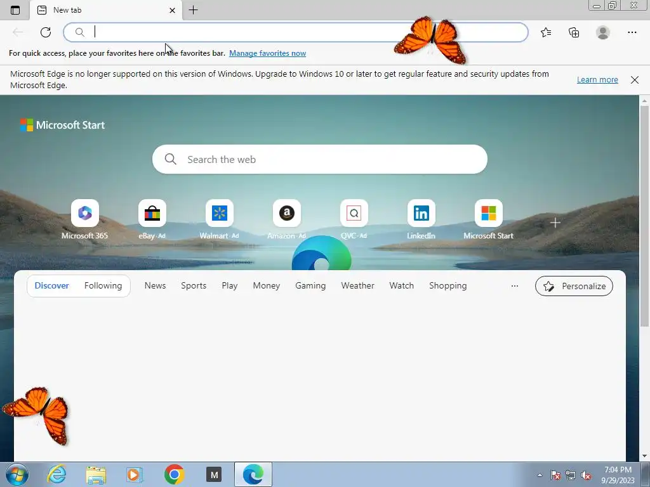
Task: Click the network status tray icon
Action: coord(571,475)
